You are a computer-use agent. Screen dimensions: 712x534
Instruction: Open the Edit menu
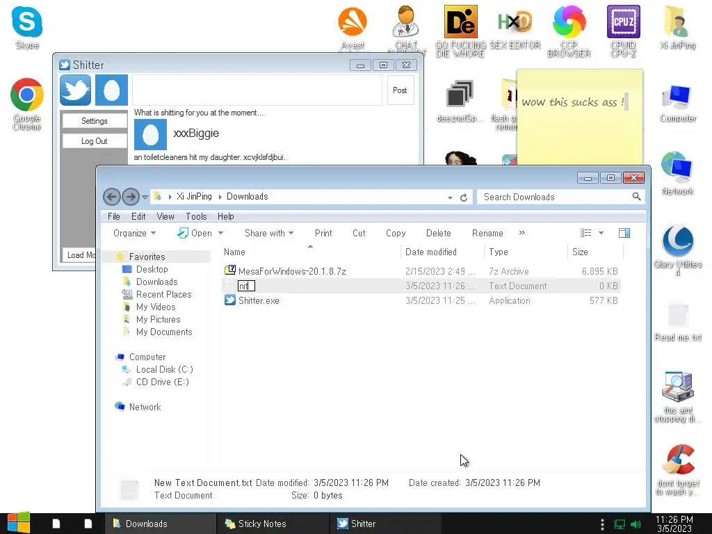point(138,217)
